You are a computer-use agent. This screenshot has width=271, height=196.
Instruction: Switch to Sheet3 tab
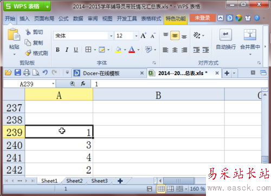pyautogui.click(x=99, y=181)
